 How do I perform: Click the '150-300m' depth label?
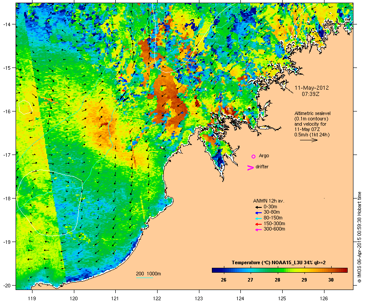click(274, 223)
